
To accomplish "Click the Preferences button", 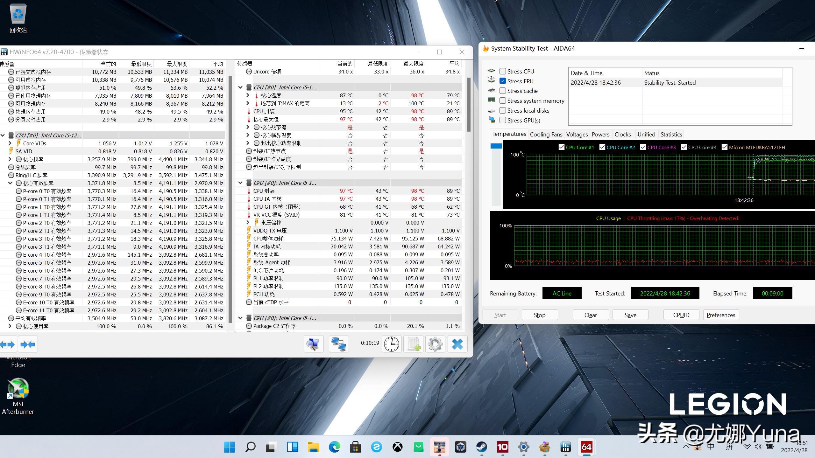I will 721,315.
